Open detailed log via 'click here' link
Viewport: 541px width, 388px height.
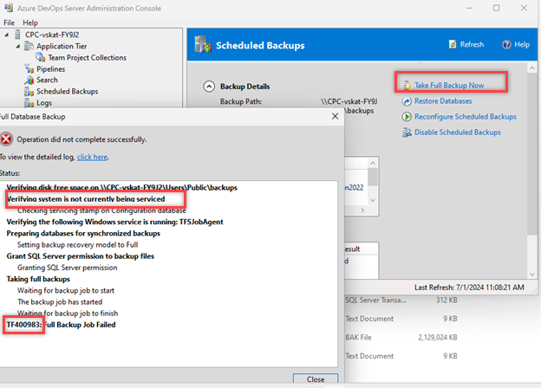point(94,157)
